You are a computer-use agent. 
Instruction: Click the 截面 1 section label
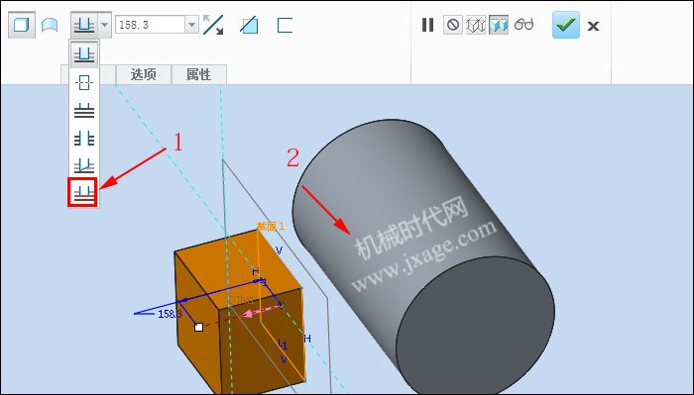(271, 227)
